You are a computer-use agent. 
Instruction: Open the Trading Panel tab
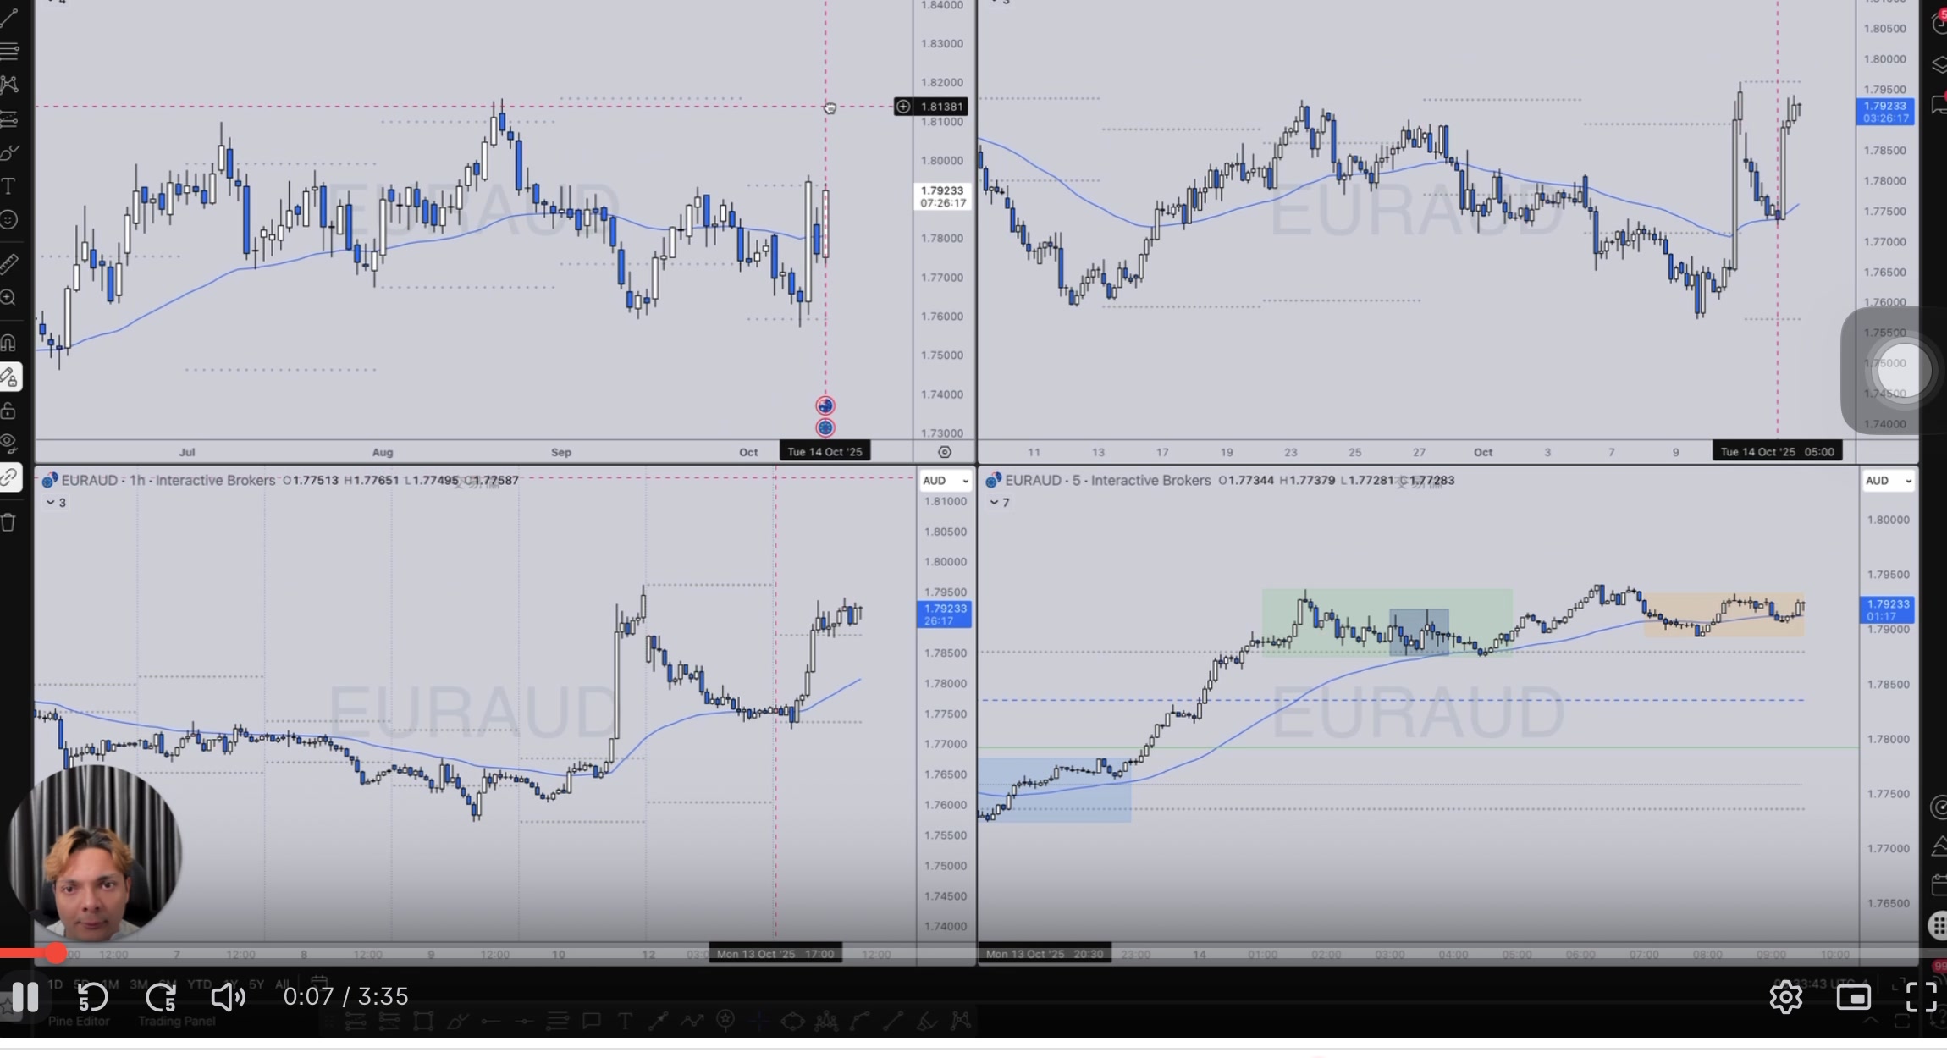click(175, 1021)
